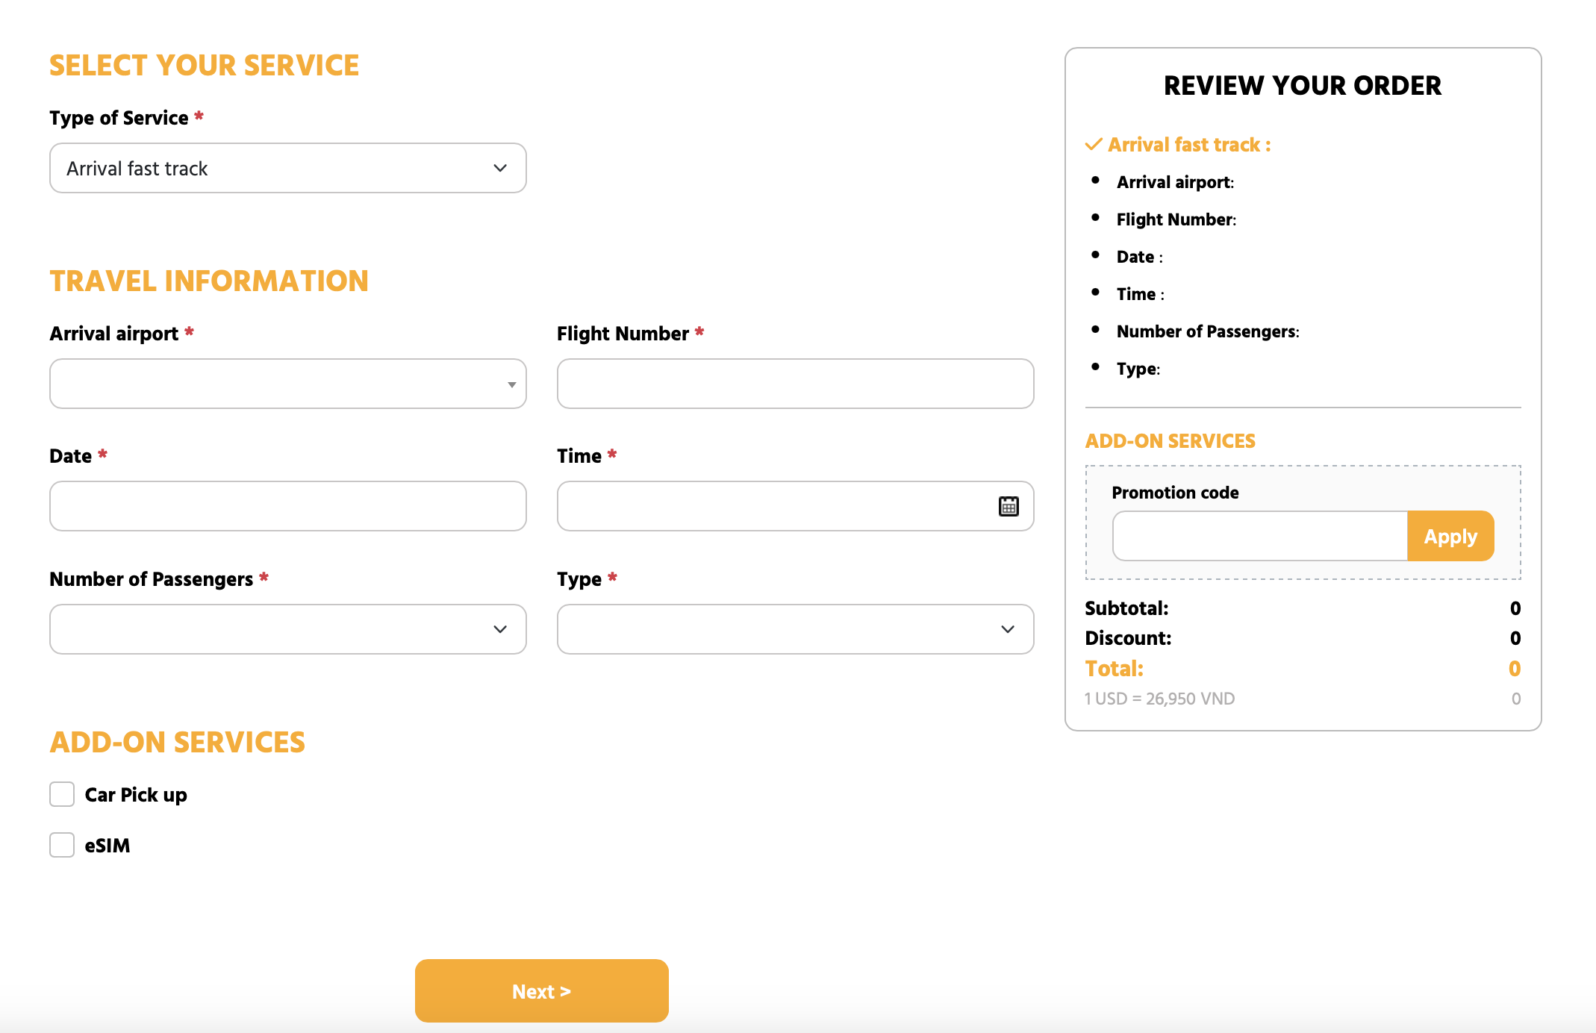Open the Type of Service dropdown
The image size is (1596, 1033).
tap(287, 168)
